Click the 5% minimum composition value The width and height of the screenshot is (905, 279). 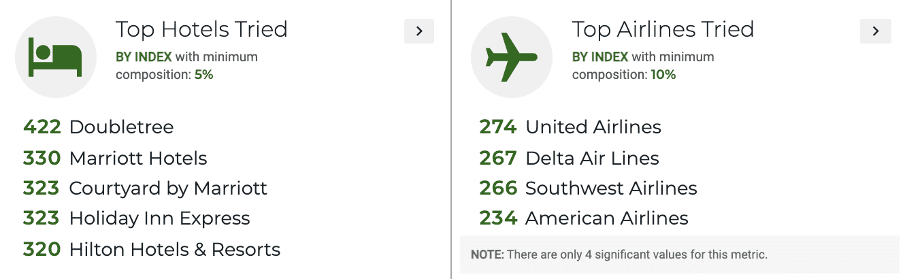tap(203, 75)
